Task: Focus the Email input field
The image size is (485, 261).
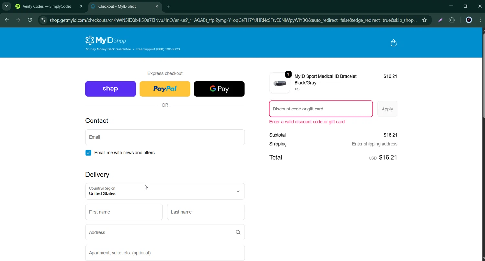Action: coord(165,137)
